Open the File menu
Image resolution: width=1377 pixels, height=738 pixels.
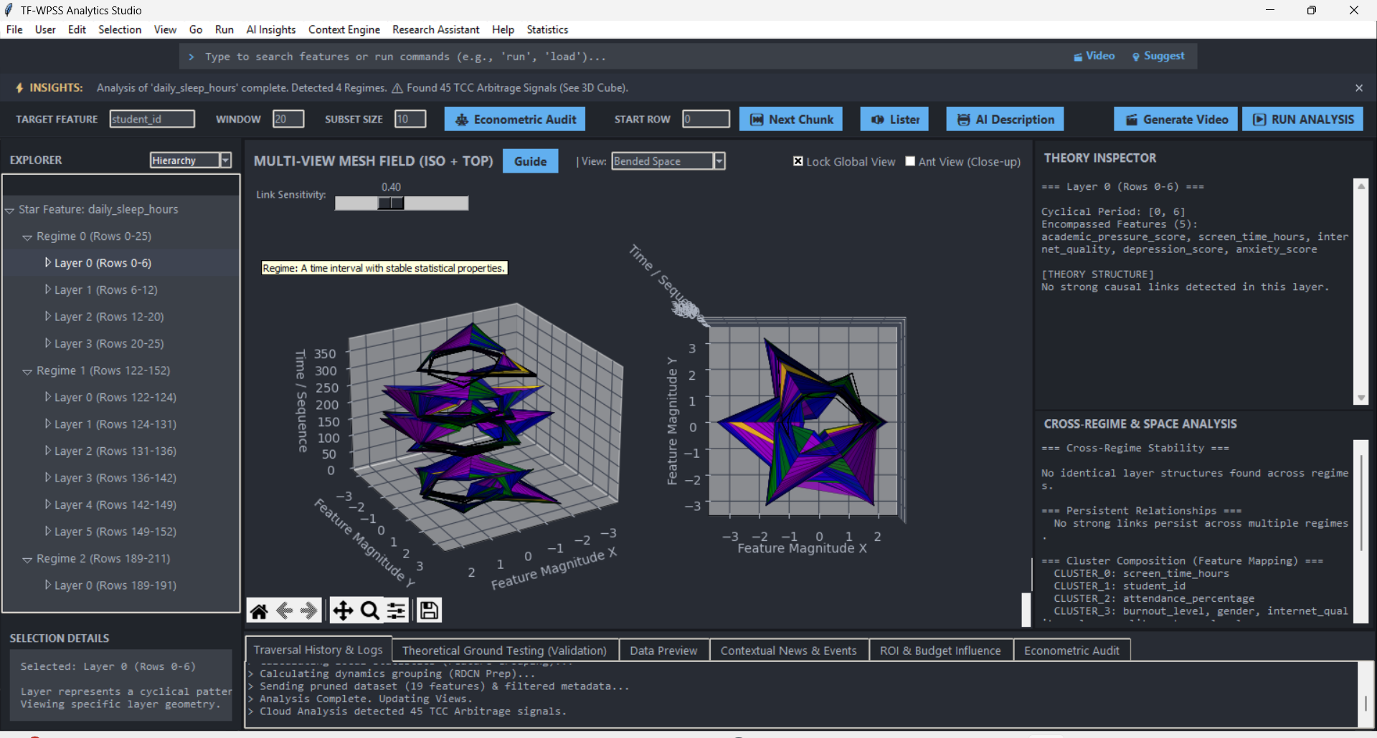[x=14, y=29]
